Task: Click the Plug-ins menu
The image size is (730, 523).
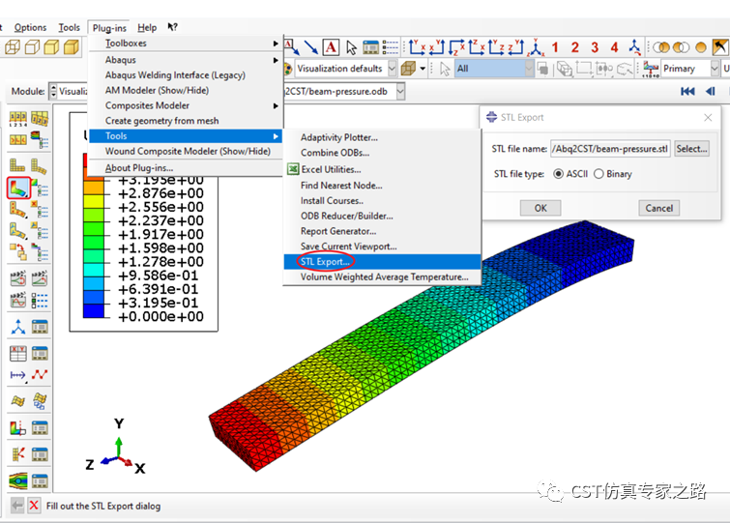Action: point(109,27)
